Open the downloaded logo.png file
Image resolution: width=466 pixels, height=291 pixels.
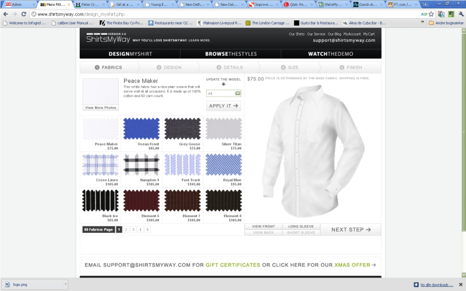pos(32,284)
